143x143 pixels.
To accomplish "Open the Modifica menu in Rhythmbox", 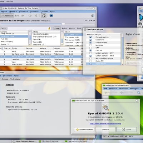I will point(13,11).
